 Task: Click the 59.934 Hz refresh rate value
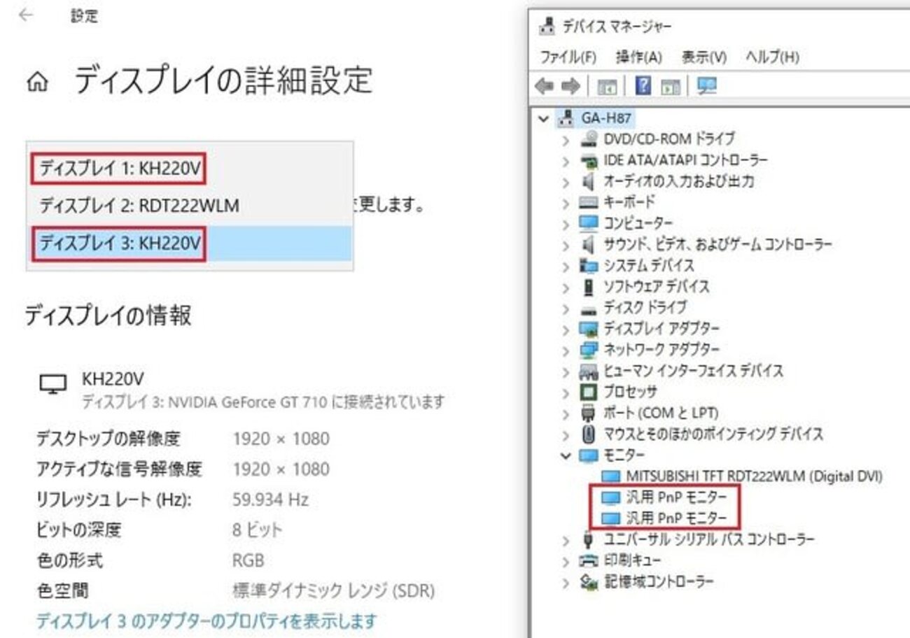[x=270, y=500]
